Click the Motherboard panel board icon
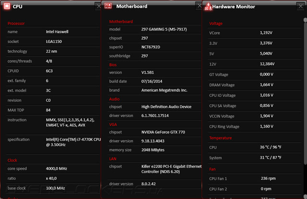Image resolution: width=307 pixels, height=199 pixels. coord(108,6)
